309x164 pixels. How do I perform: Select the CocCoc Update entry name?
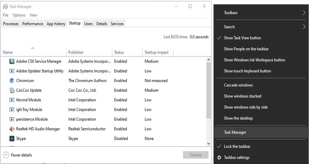pos(29,90)
